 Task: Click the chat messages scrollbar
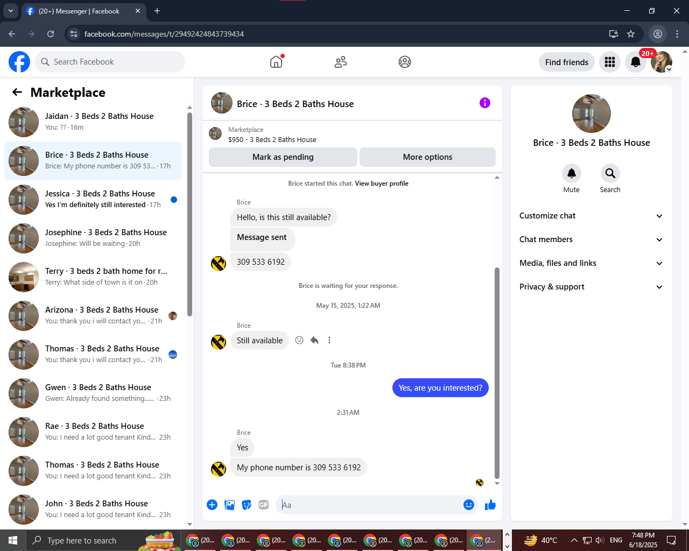coord(497,372)
